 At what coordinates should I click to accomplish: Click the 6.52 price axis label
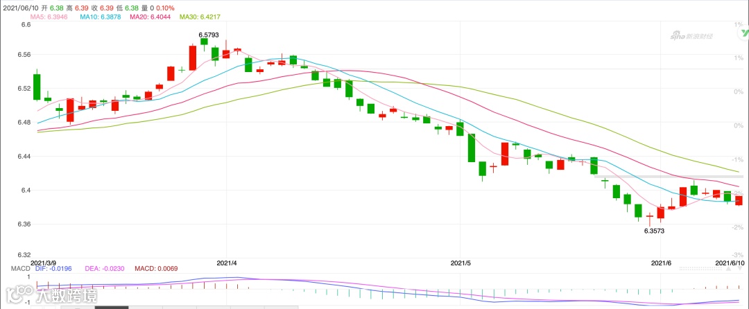(x=24, y=89)
